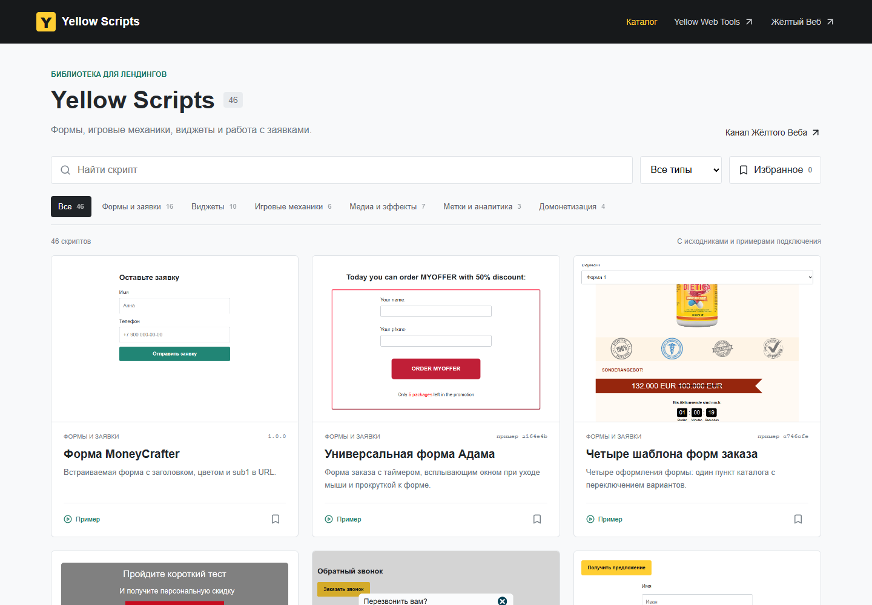Switch to the Метки и аналитика tab

tap(482, 206)
